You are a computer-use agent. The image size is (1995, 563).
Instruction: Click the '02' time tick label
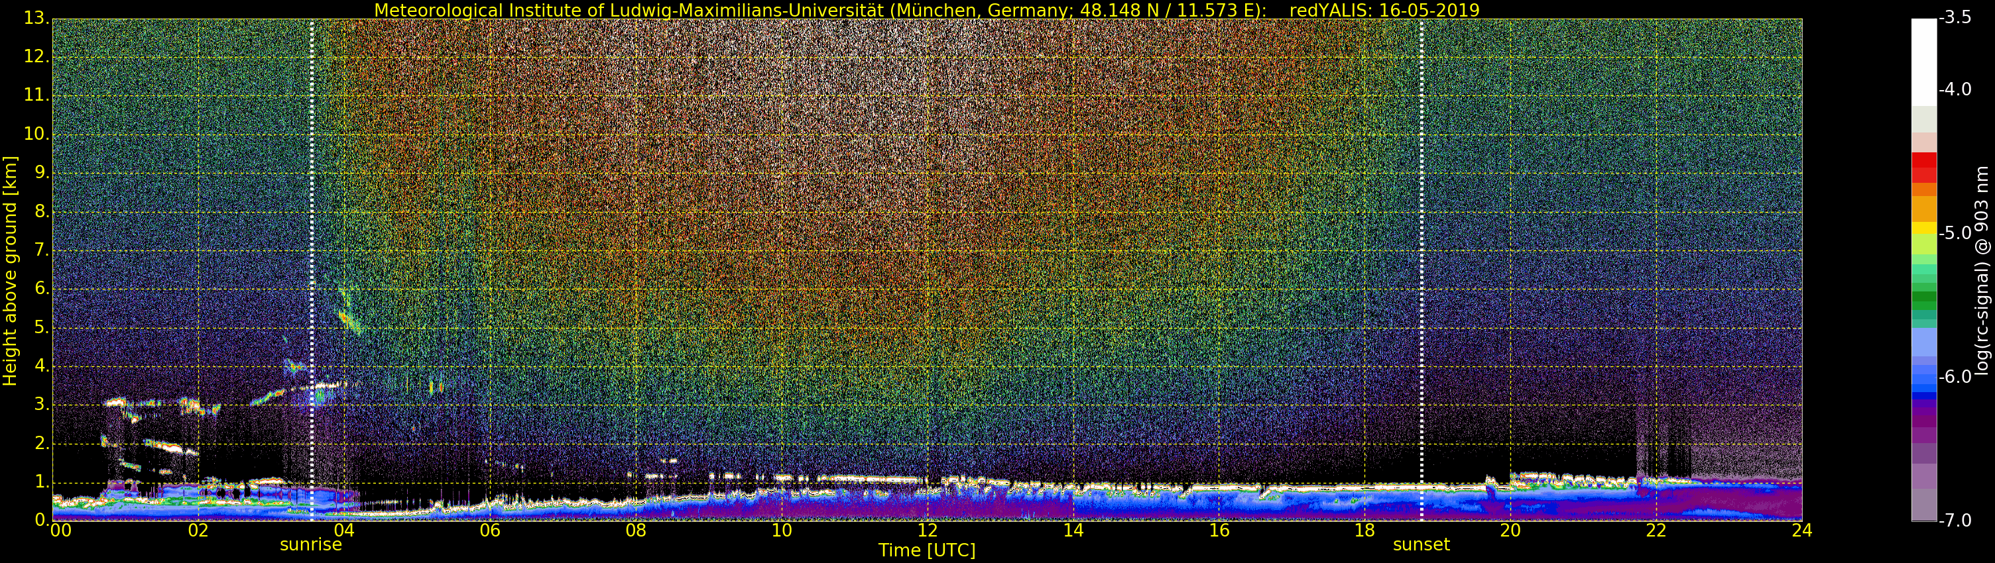point(198,531)
